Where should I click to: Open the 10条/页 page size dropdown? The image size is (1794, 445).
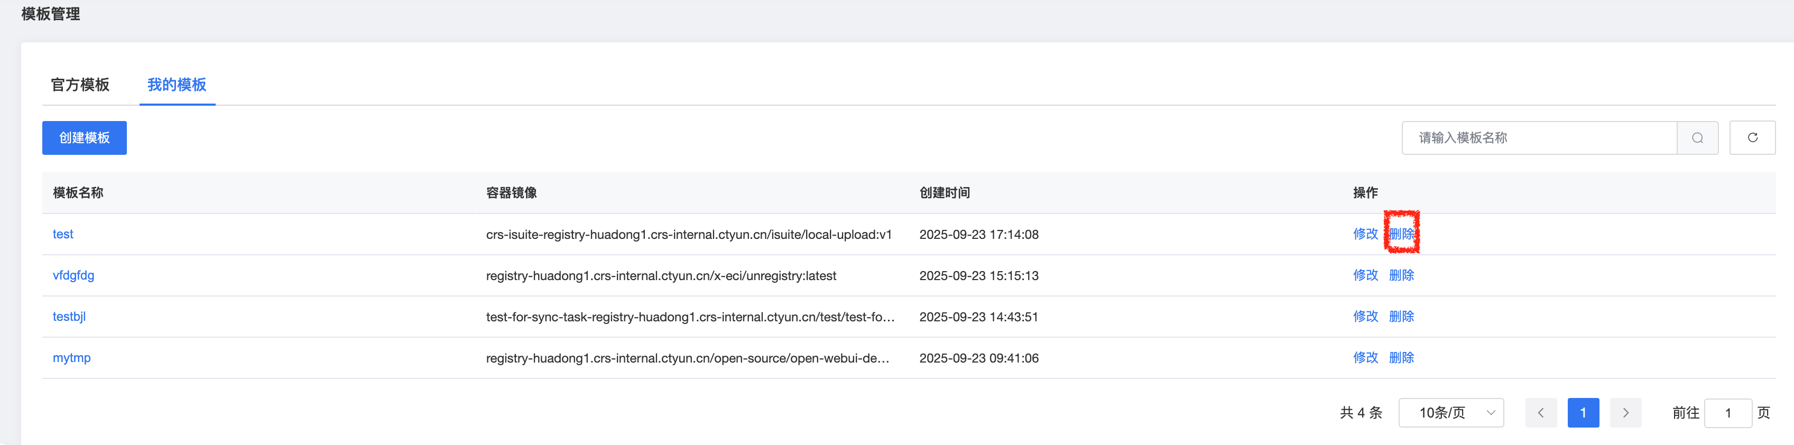(1450, 413)
